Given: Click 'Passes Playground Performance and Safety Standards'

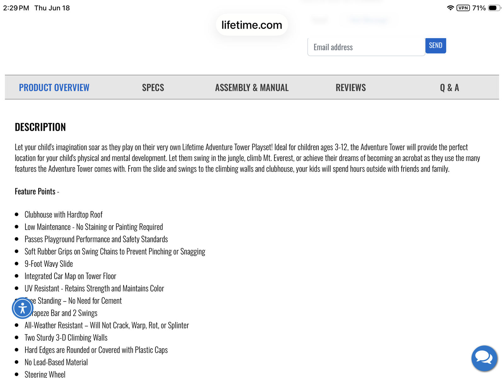Looking at the screenshot, I should tap(96, 239).
